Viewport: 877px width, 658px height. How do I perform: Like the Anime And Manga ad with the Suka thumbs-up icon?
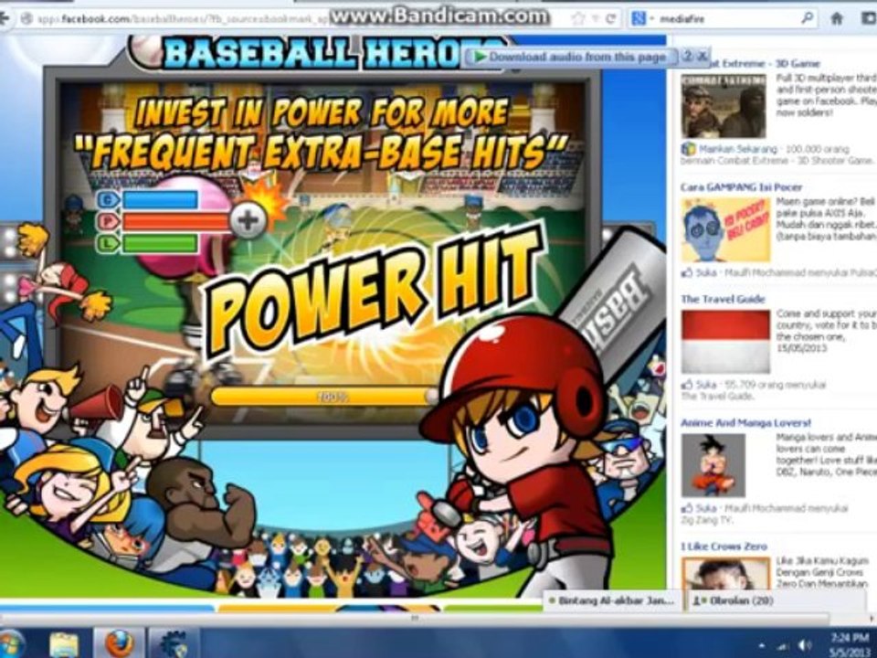point(687,508)
